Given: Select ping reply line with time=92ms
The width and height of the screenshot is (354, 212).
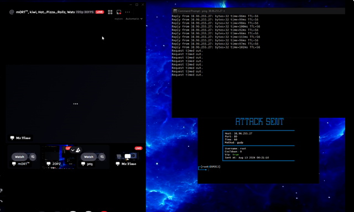Looking at the screenshot, I should tap(215, 30).
